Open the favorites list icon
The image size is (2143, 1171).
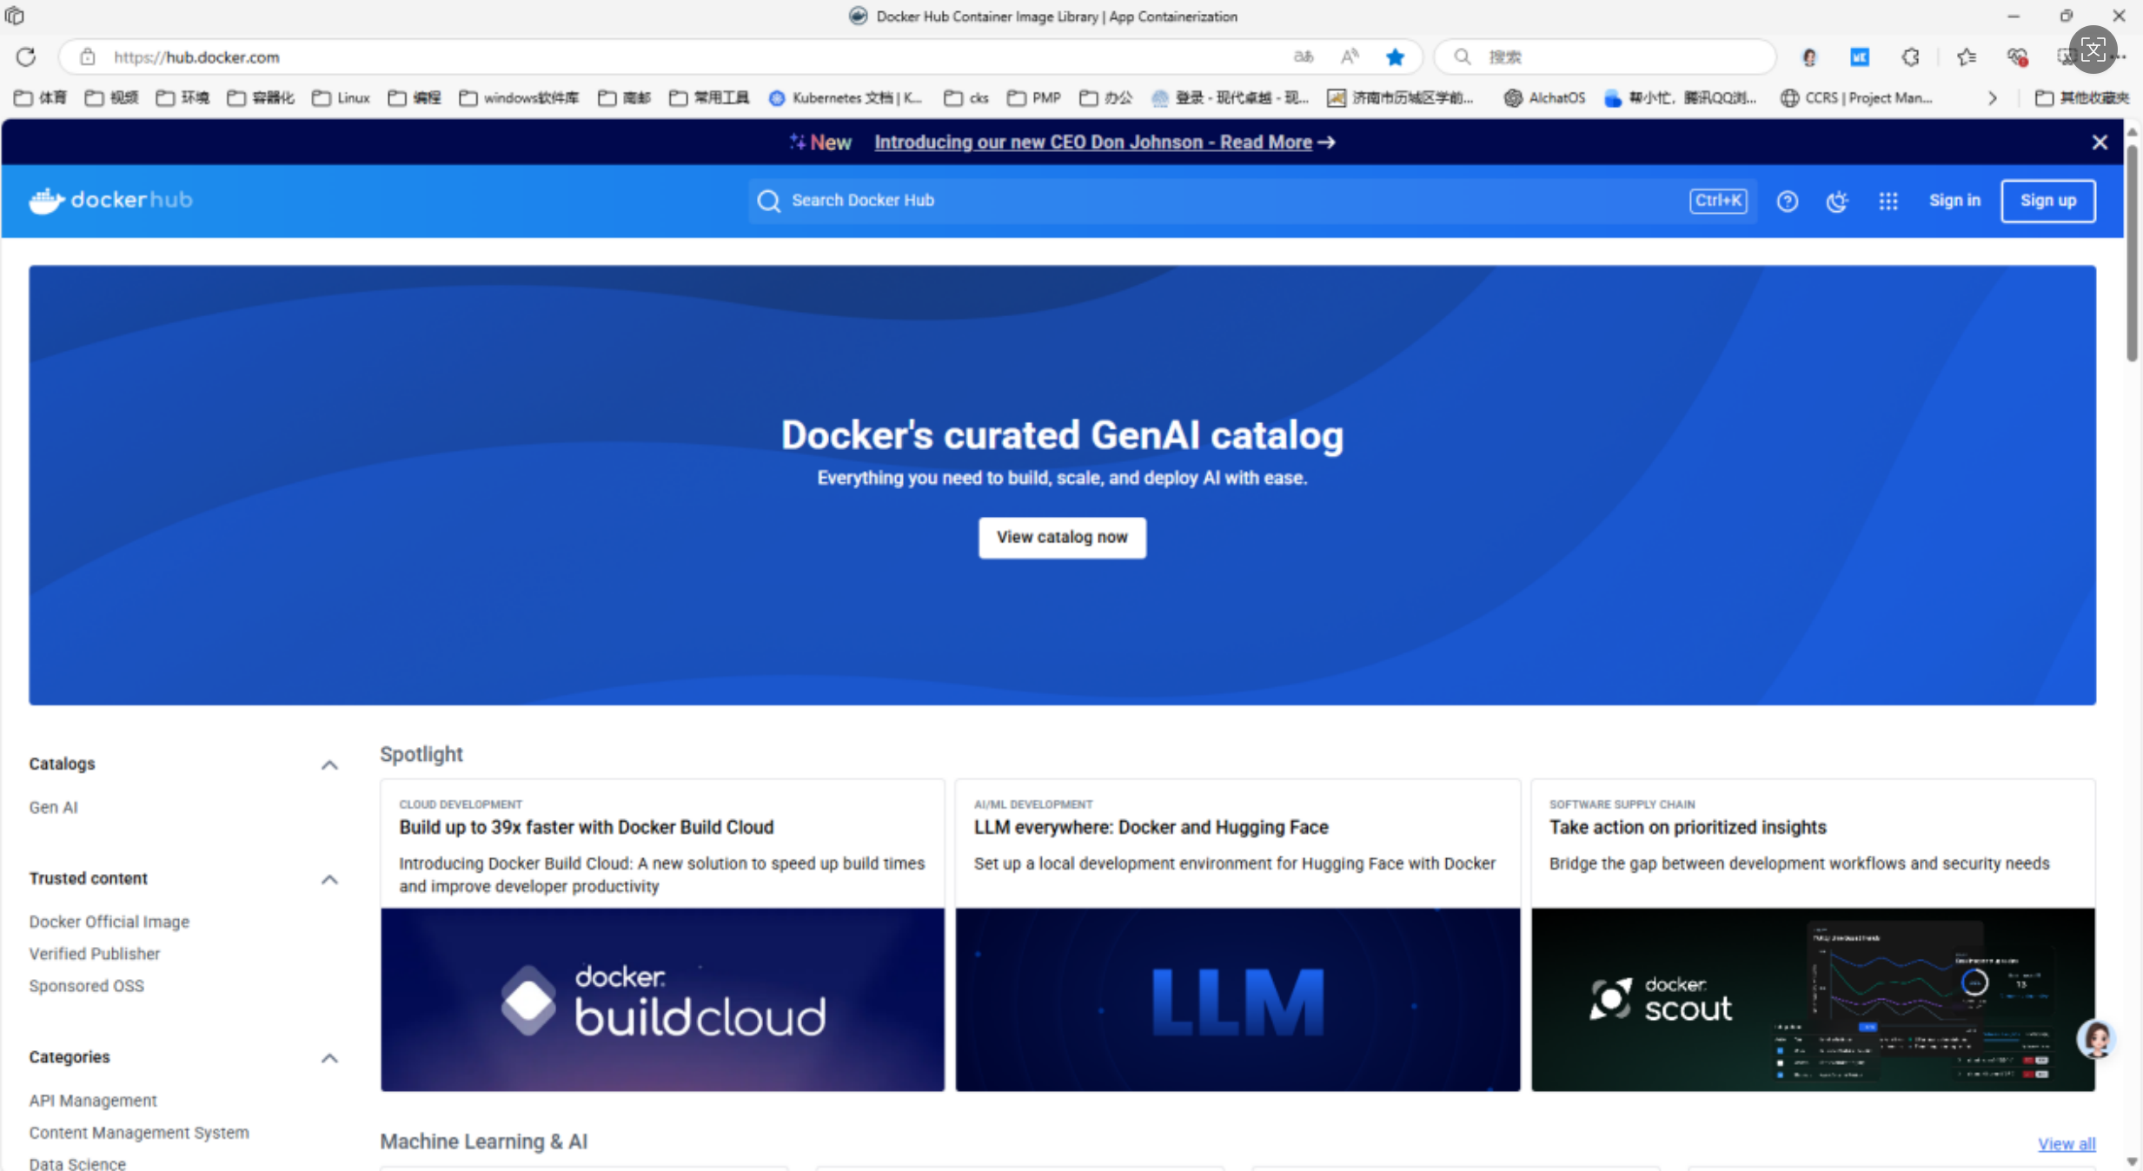click(1966, 57)
